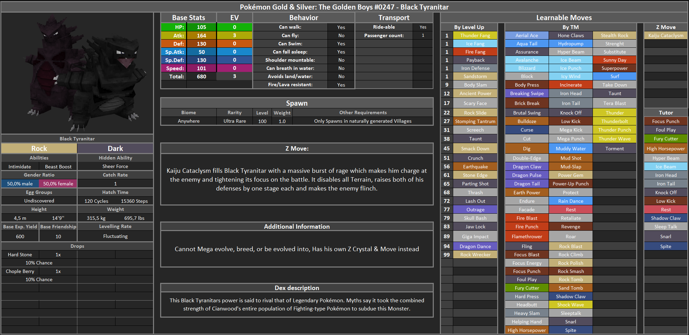Click the Spite tutor move

click(665, 246)
